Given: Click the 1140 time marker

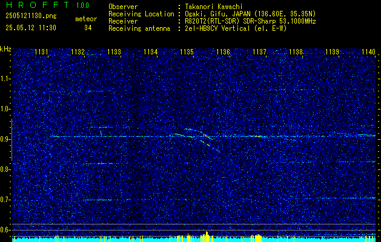Looking at the screenshot, I should point(368,51).
